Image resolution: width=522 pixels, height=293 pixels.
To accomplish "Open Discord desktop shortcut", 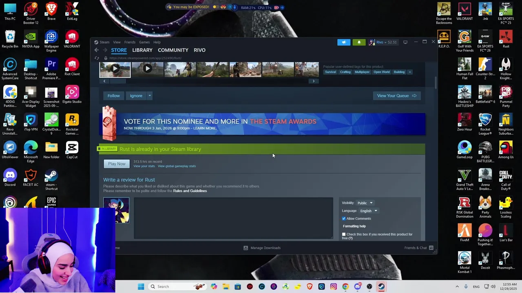I will click(10, 178).
